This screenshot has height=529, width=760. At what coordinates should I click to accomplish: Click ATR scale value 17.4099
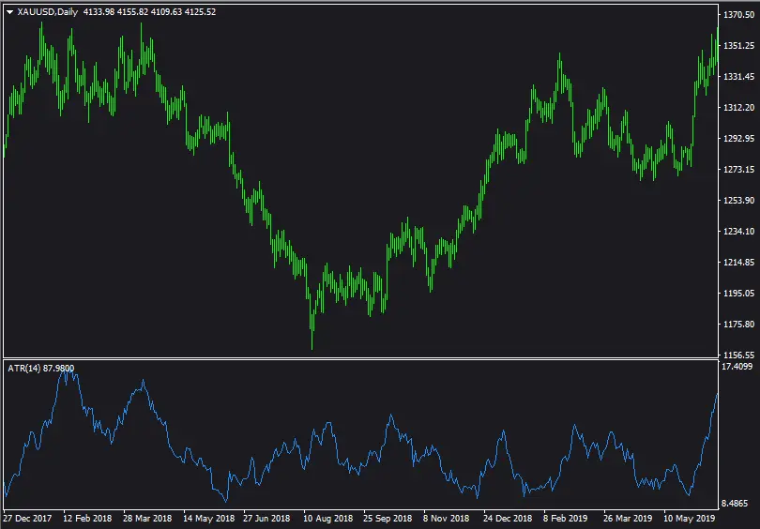pos(737,367)
